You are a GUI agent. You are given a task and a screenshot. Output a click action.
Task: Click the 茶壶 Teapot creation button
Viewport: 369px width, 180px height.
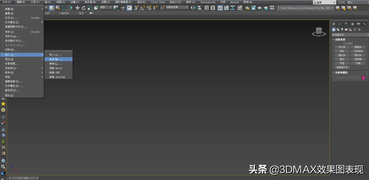coord(341,63)
